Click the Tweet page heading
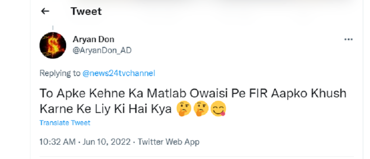The image size is (370, 159). [x=86, y=11]
